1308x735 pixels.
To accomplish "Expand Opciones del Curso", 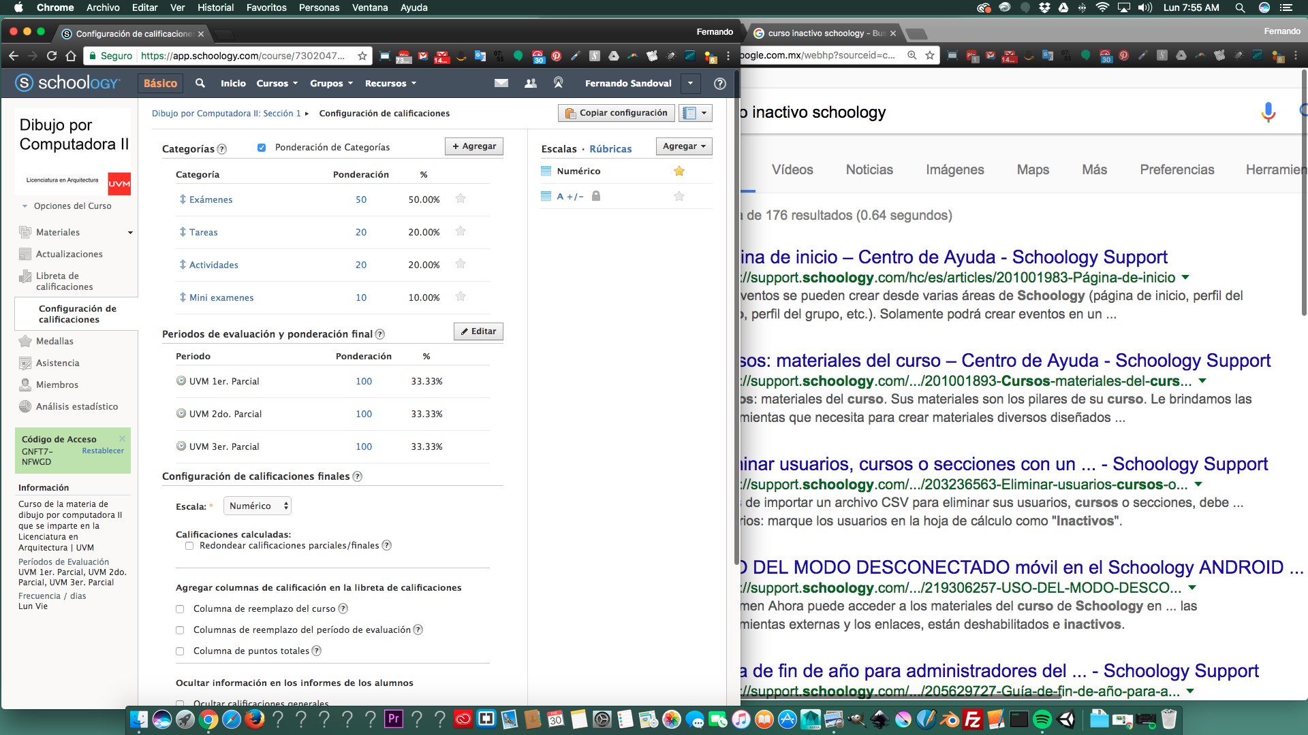I will click(67, 206).
